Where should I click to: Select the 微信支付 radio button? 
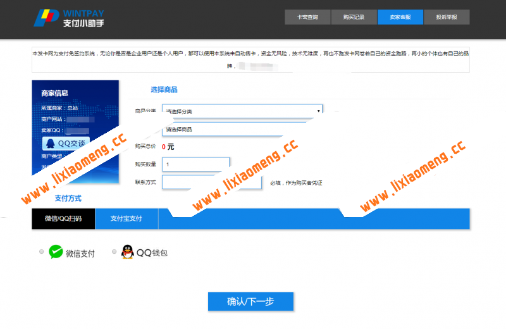[41, 252]
